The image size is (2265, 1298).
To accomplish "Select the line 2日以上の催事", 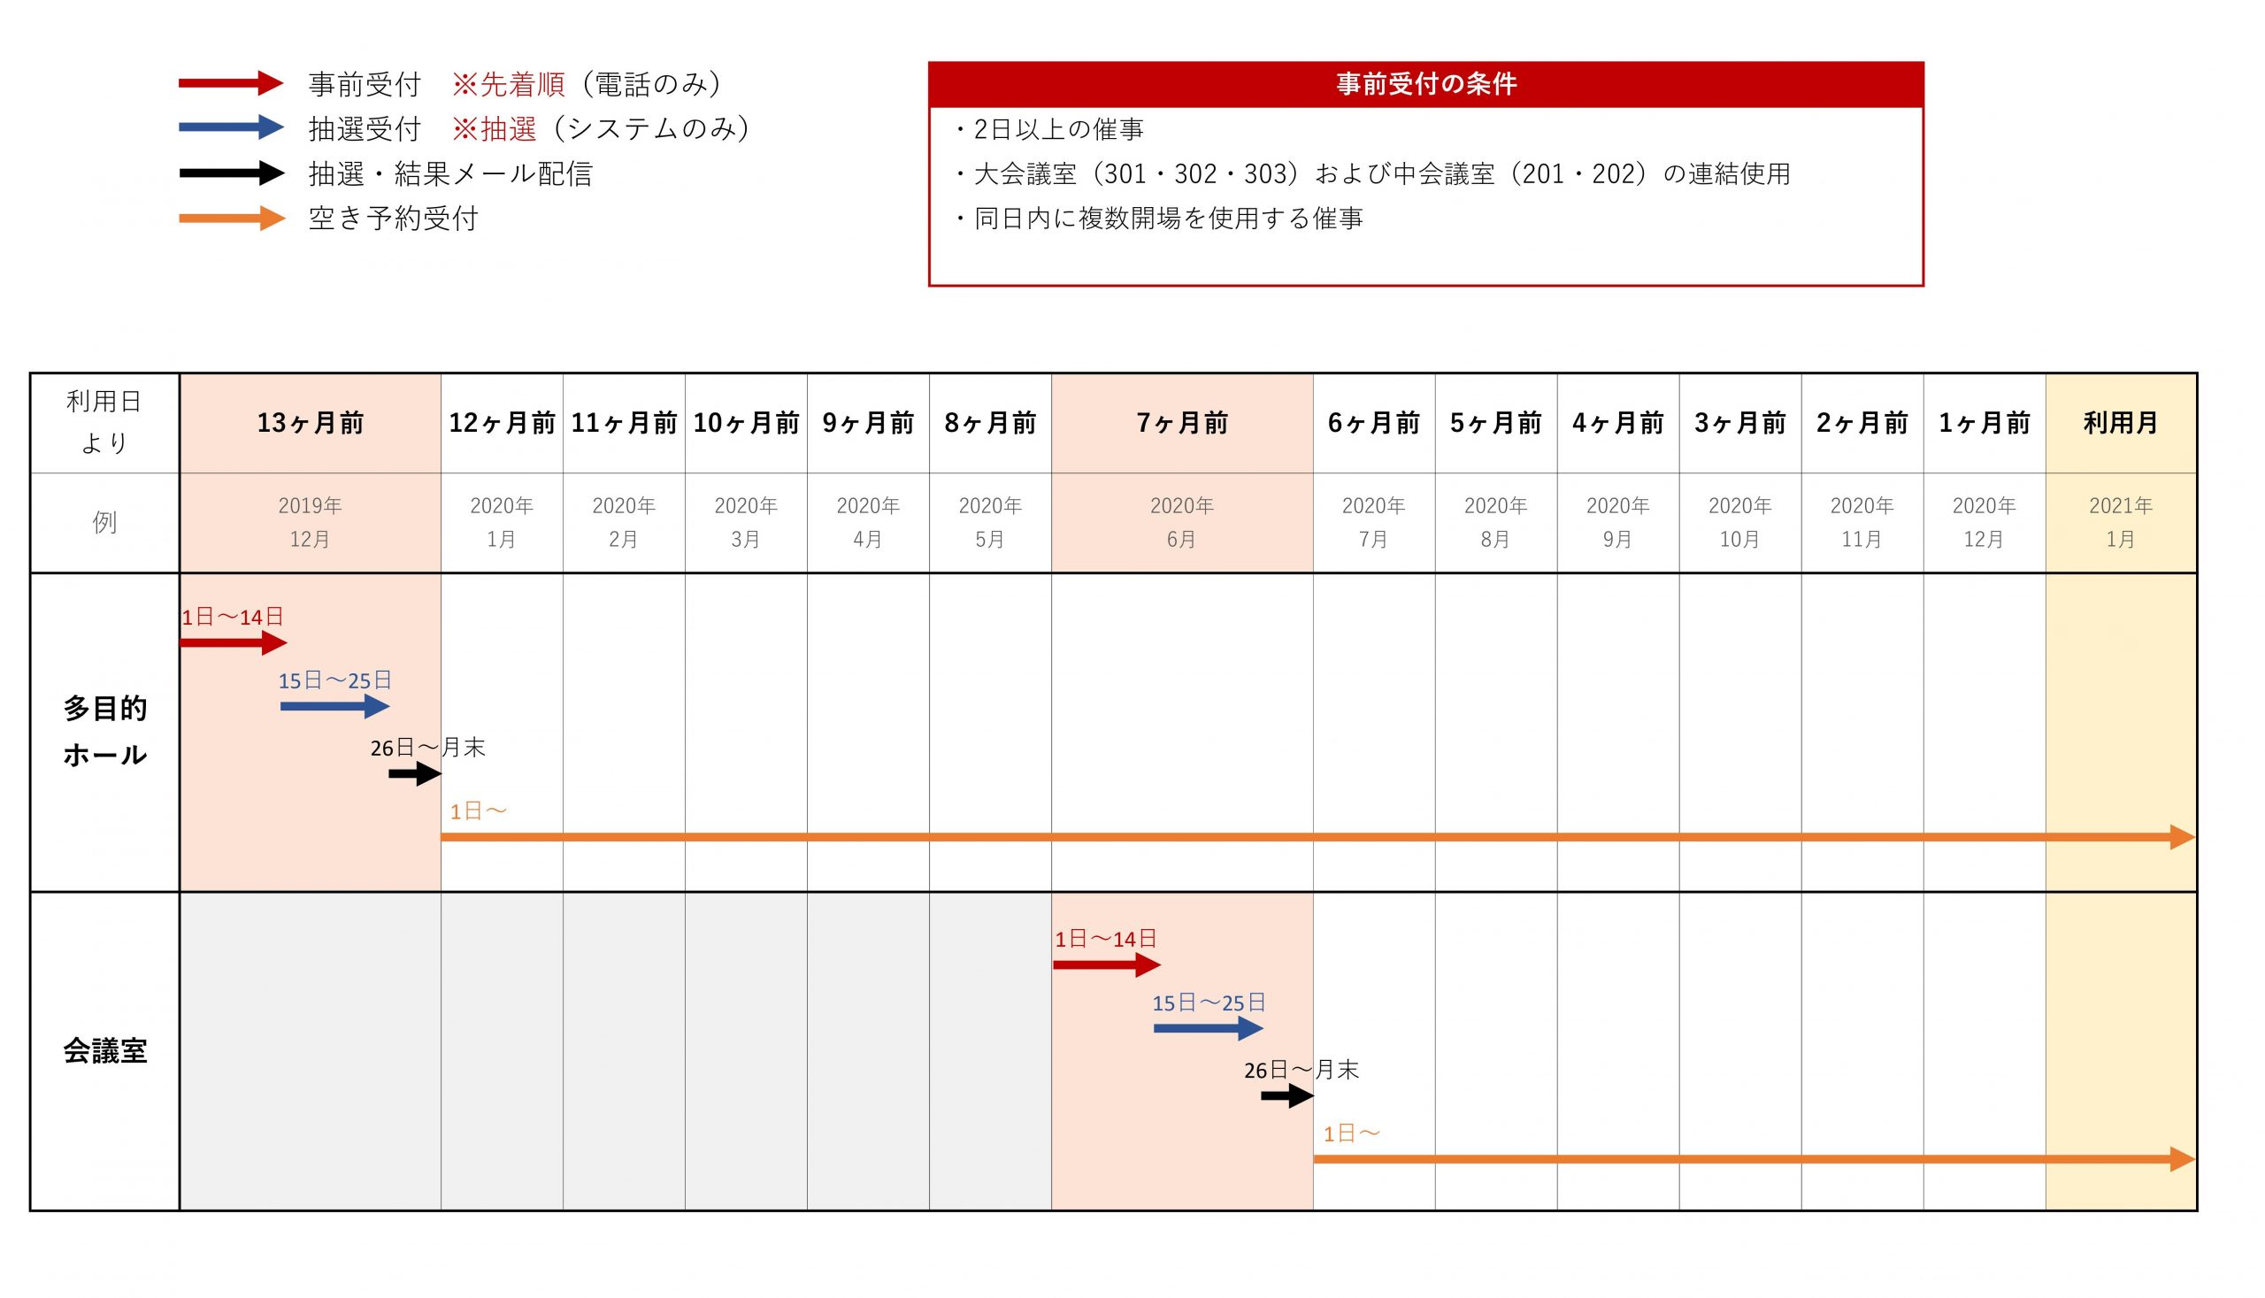I will tap(1058, 130).
